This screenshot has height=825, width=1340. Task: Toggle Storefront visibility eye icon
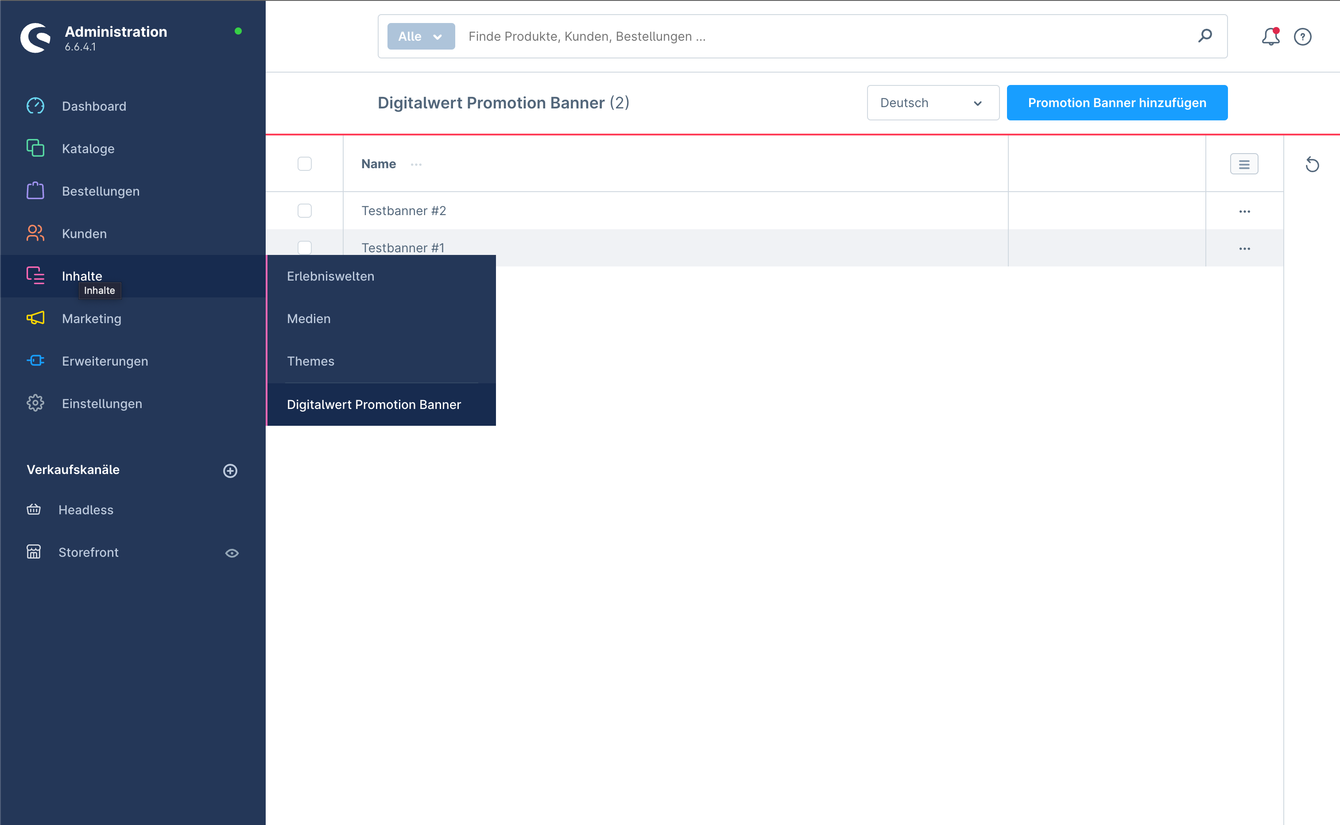232,553
